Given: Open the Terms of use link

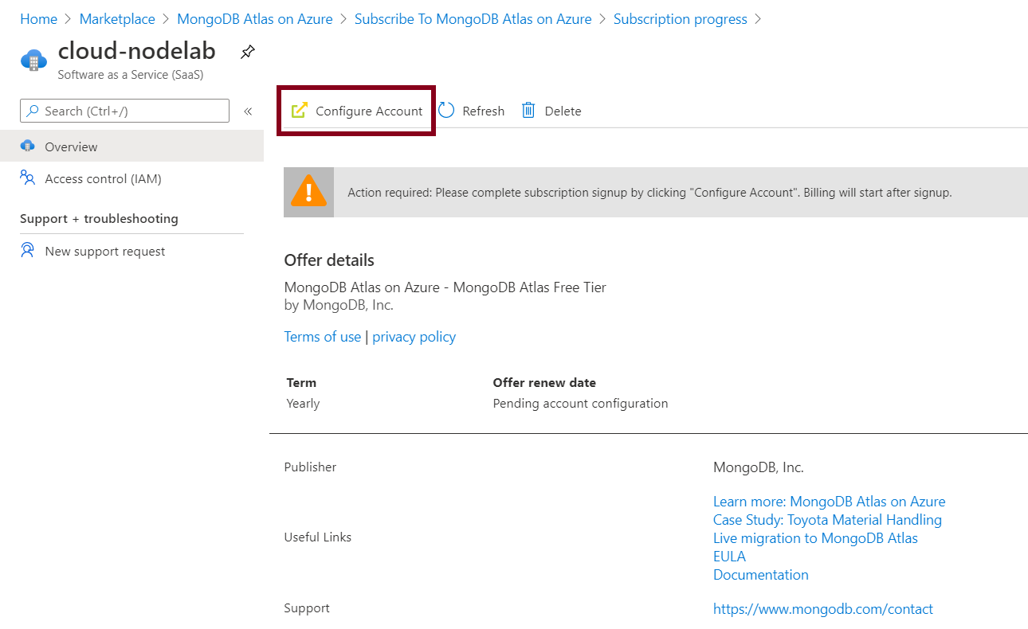Looking at the screenshot, I should pyautogui.click(x=322, y=336).
